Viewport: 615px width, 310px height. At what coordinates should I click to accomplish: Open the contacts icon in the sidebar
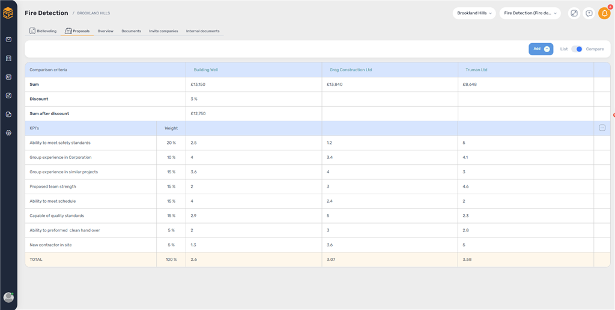pos(8,77)
